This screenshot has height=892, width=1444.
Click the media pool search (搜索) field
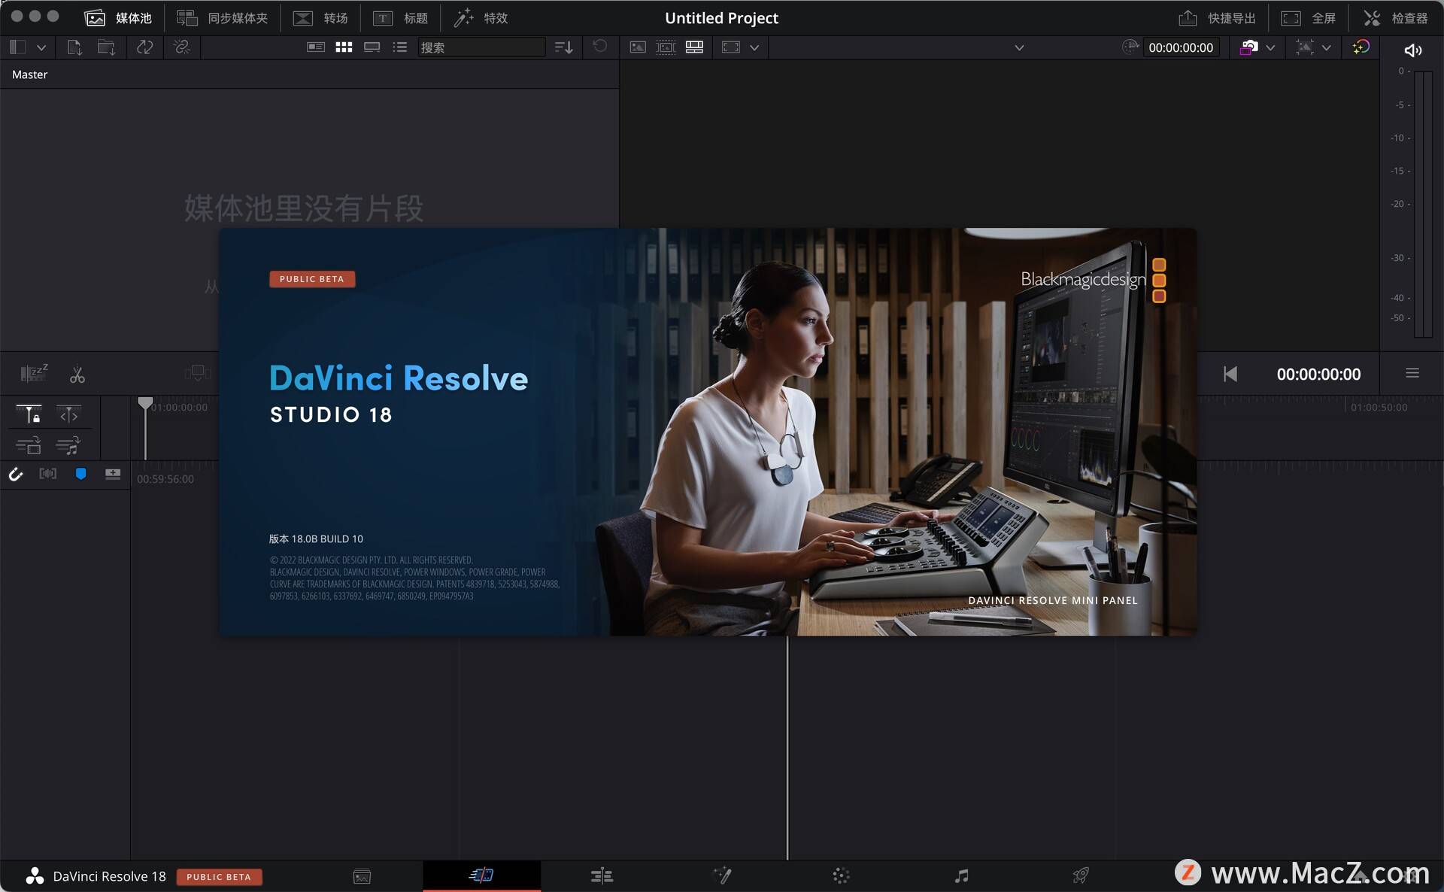coord(481,47)
